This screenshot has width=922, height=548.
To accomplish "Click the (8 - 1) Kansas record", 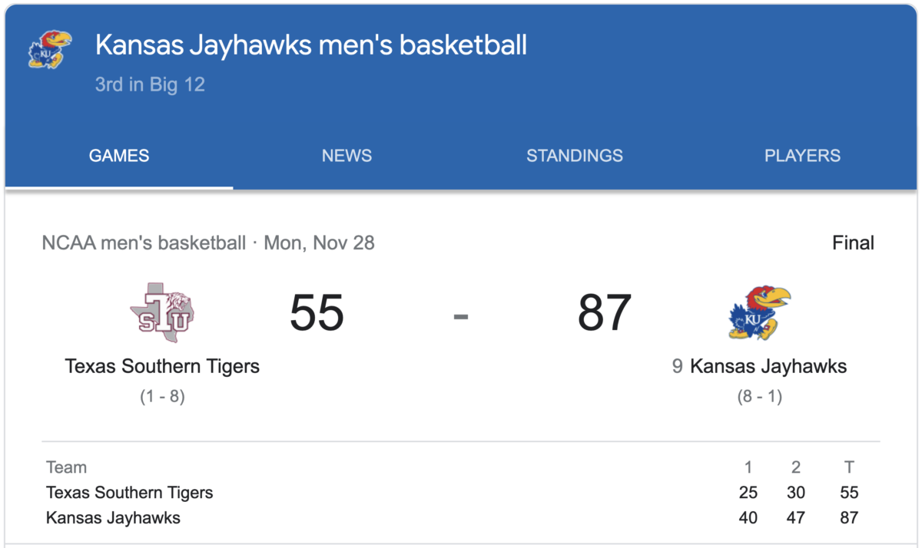I will pyautogui.click(x=759, y=398).
